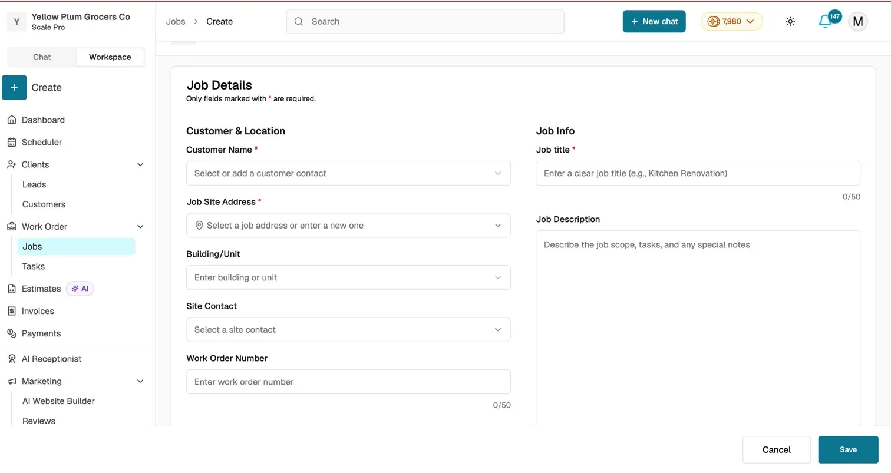Click the Estimates document icon
The height and width of the screenshot is (473, 891).
(x=12, y=289)
